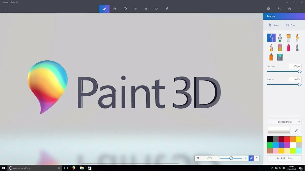Select the pink Crayon tool
This screenshot has width=305, height=171.
(288, 47)
